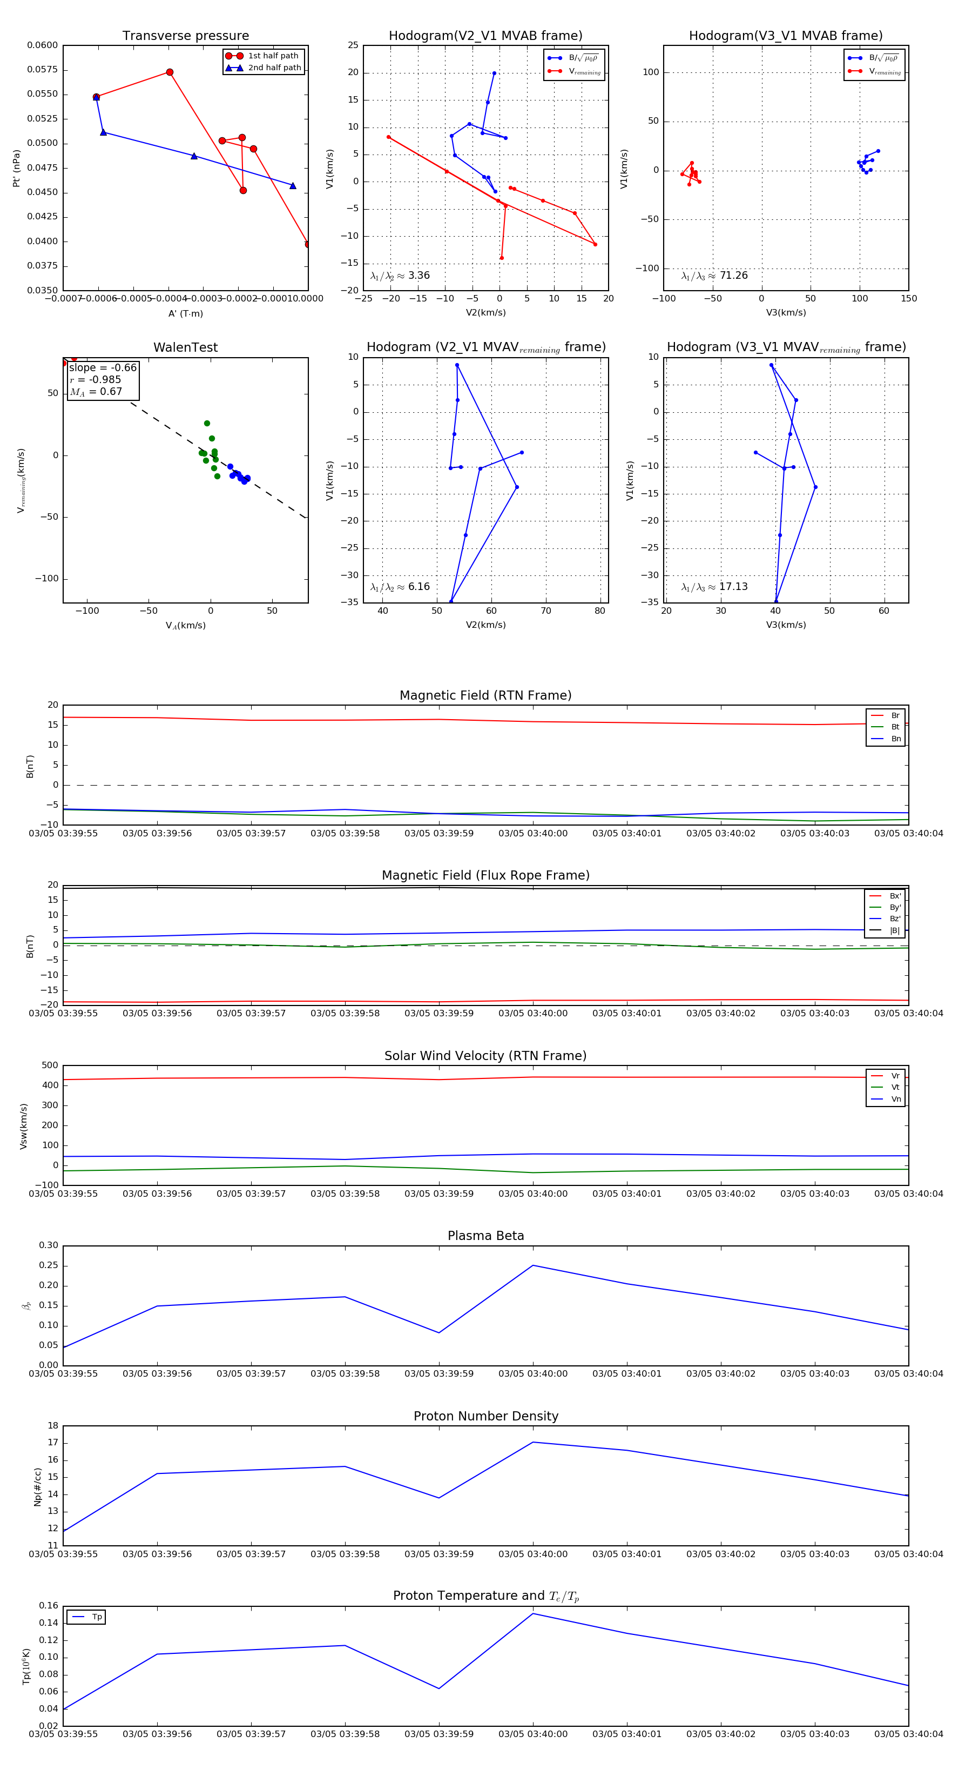Select the "Magnetic Field (Flux Rope Frame)" title
This screenshot has width=972, height=1783.
[x=485, y=876]
